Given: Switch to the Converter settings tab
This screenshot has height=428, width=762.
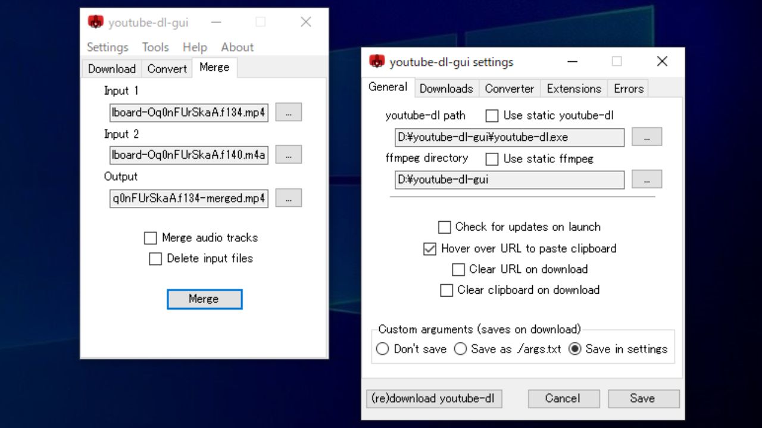Looking at the screenshot, I should coord(509,88).
